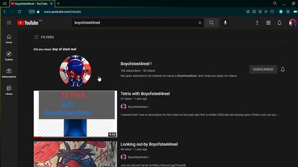
Task: Click the magnifier search button
Action: coord(211,23)
